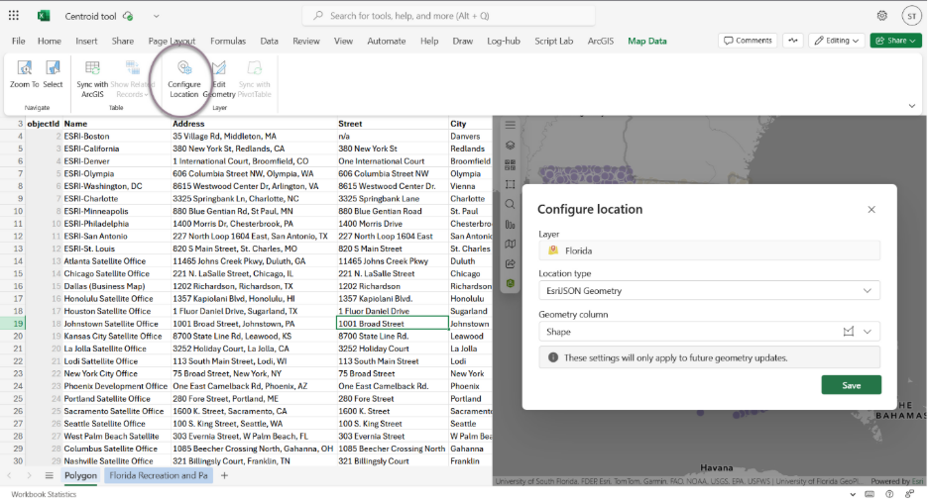Click the cell 75 Broad Street, New York, NY
Screen dimensions: 928x500
pyautogui.click(x=253, y=373)
